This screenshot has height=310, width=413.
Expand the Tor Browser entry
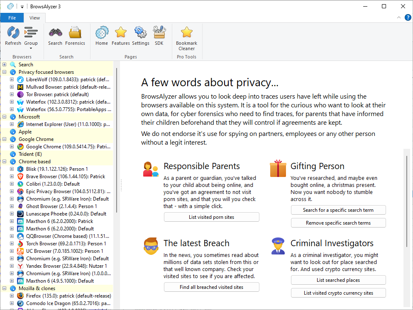point(12,94)
